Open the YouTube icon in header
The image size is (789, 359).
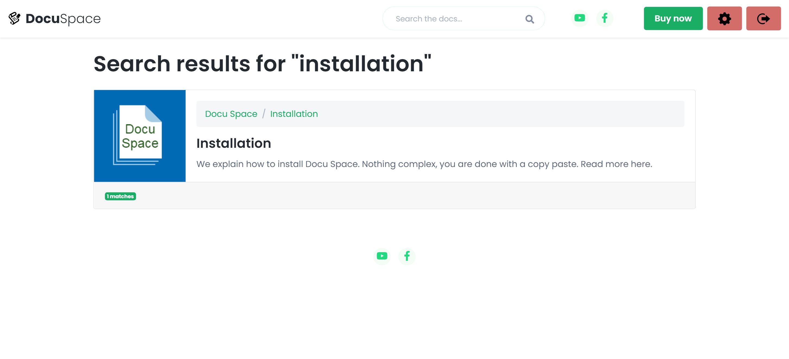coord(579,18)
